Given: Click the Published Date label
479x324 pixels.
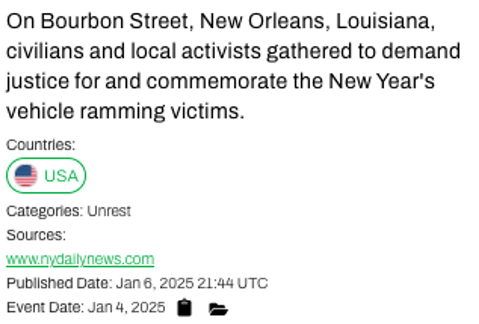Looking at the screenshot, I should 59,283.
